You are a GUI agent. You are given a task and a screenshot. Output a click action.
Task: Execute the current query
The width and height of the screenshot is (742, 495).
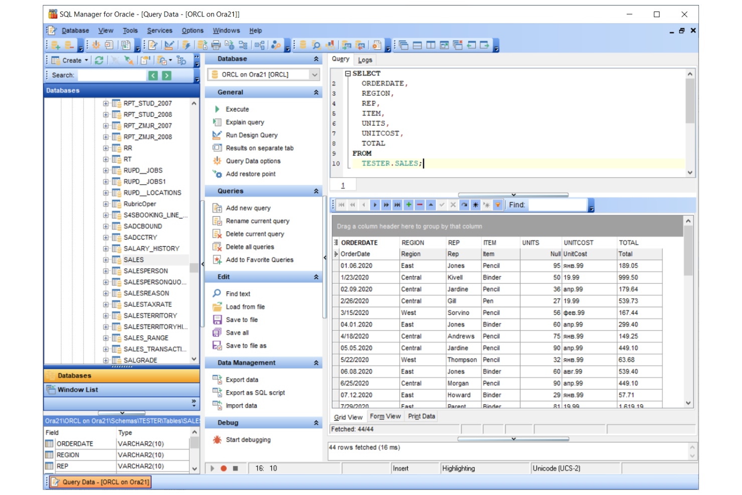click(236, 109)
